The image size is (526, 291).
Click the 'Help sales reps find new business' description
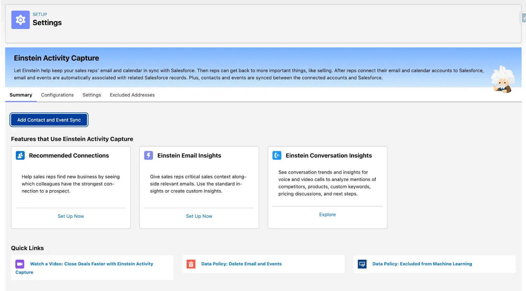click(x=71, y=184)
